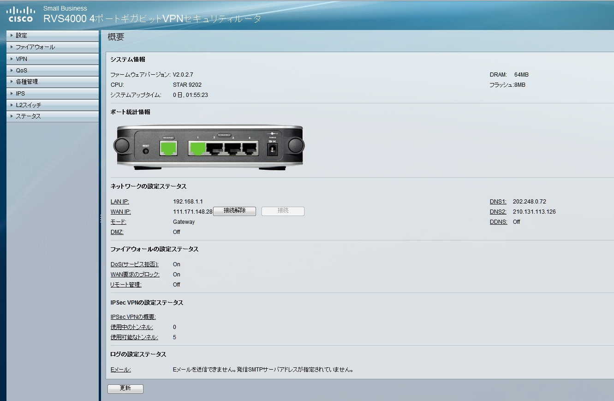614x401 pixels.
Task: Expand the ファイアウォール menu arrow
Action: (x=12, y=47)
